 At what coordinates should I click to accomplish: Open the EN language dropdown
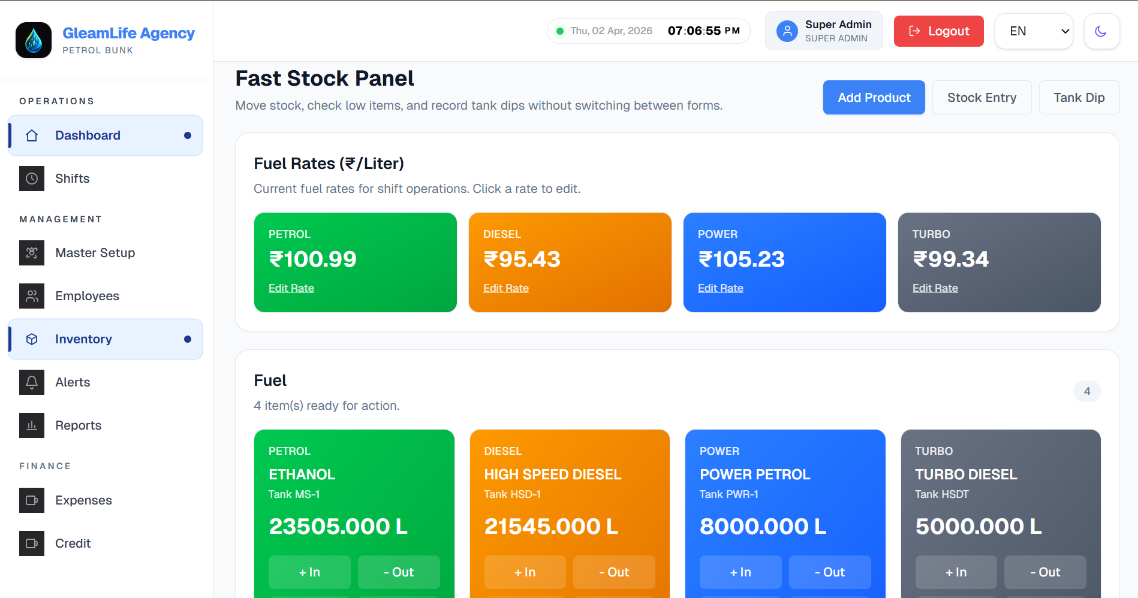pos(1034,31)
